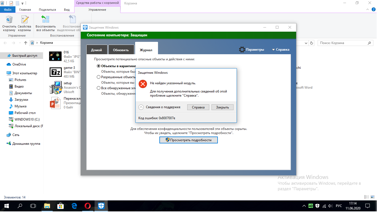Select the Assassin's setup installer icon
383x218 pixels.
click(55, 88)
